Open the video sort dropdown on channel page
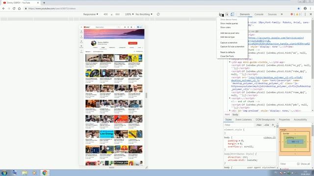The image size is (314, 176). (x=88, y=52)
